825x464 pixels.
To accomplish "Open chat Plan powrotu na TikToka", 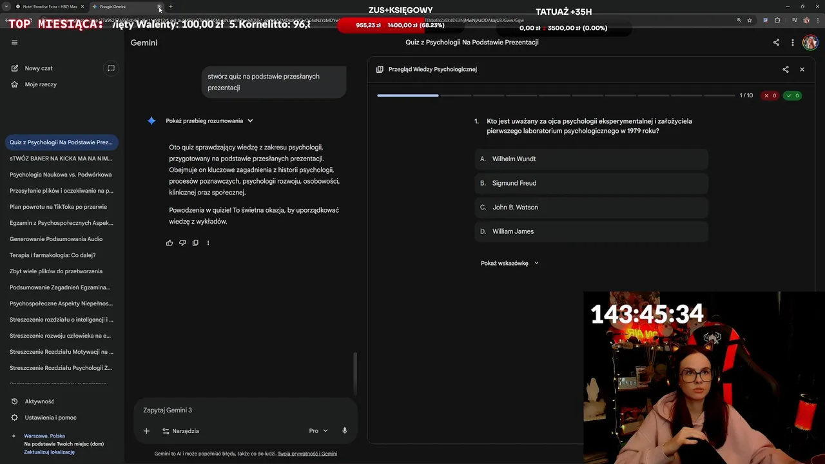I will click(61, 207).
